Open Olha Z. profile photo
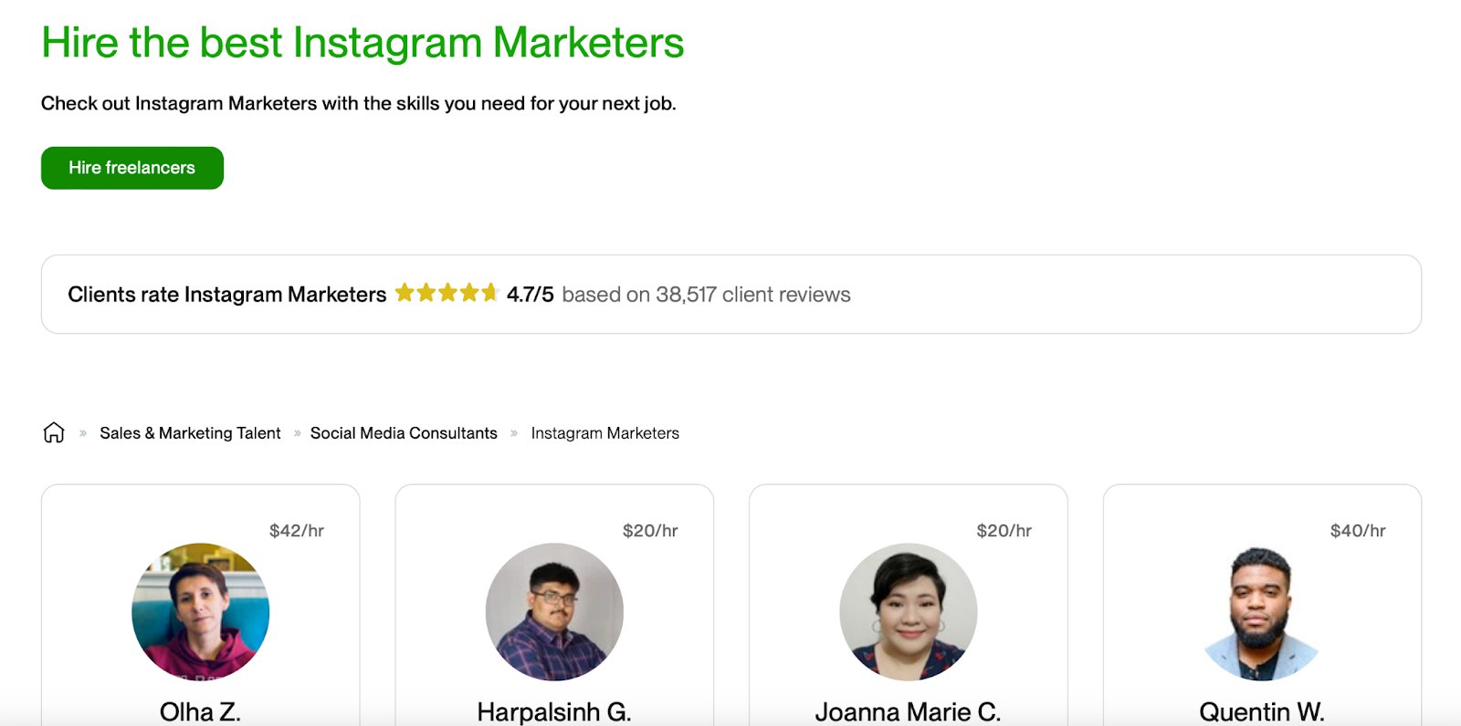The width and height of the screenshot is (1461, 726). tap(201, 612)
